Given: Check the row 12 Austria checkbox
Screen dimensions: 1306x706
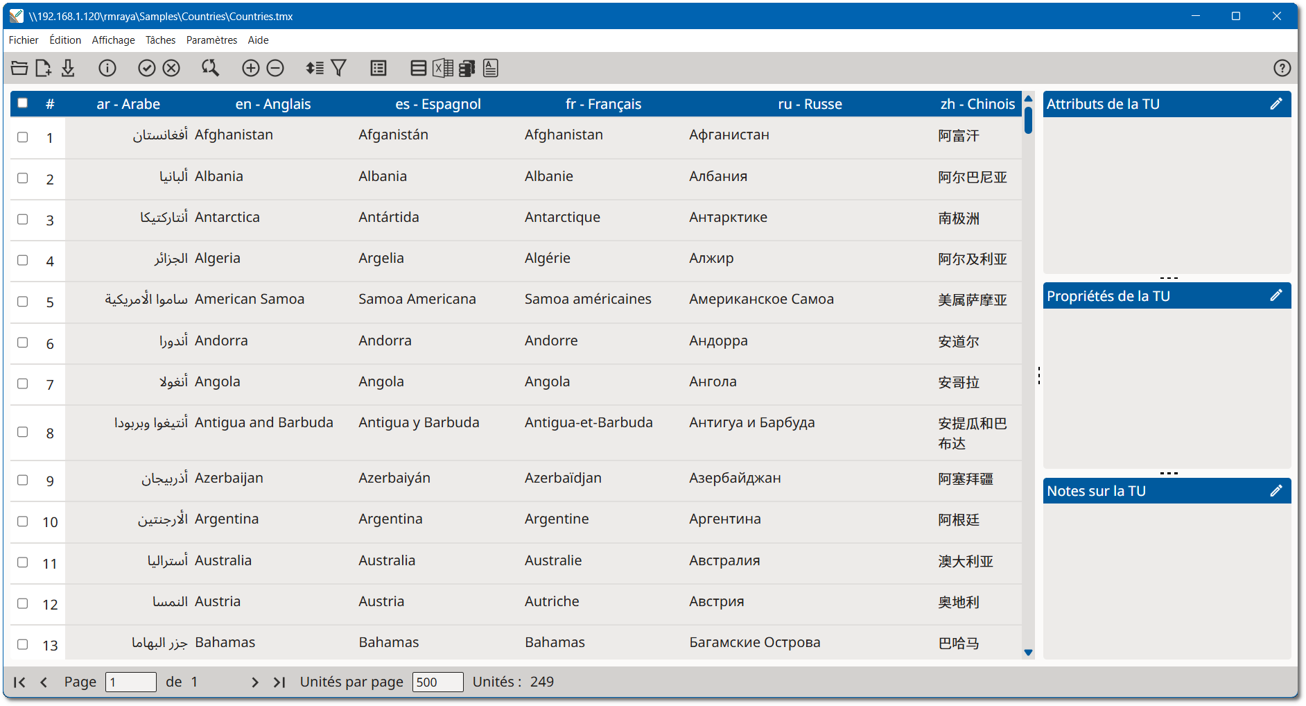Looking at the screenshot, I should (23, 603).
